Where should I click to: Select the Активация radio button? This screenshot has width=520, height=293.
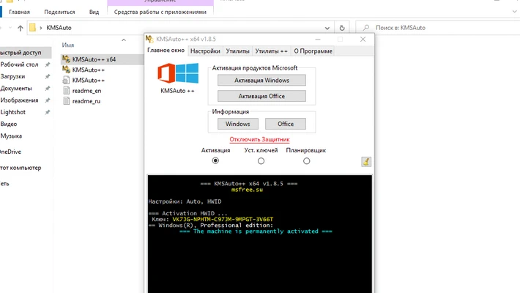(x=215, y=160)
